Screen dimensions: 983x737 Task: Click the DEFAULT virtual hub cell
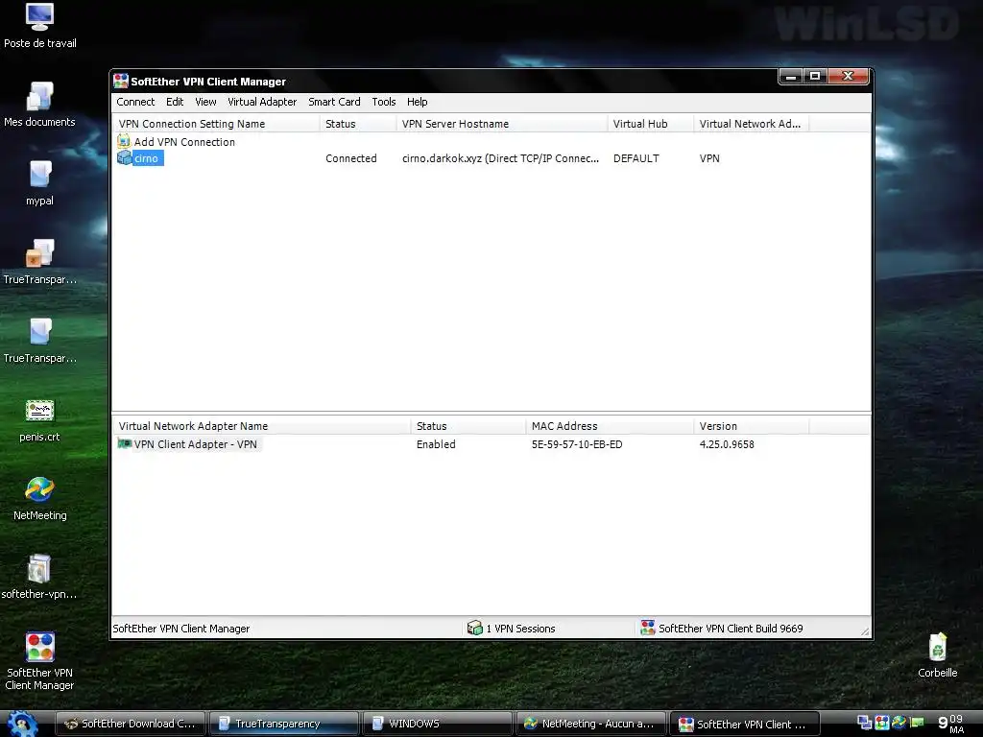pos(635,158)
